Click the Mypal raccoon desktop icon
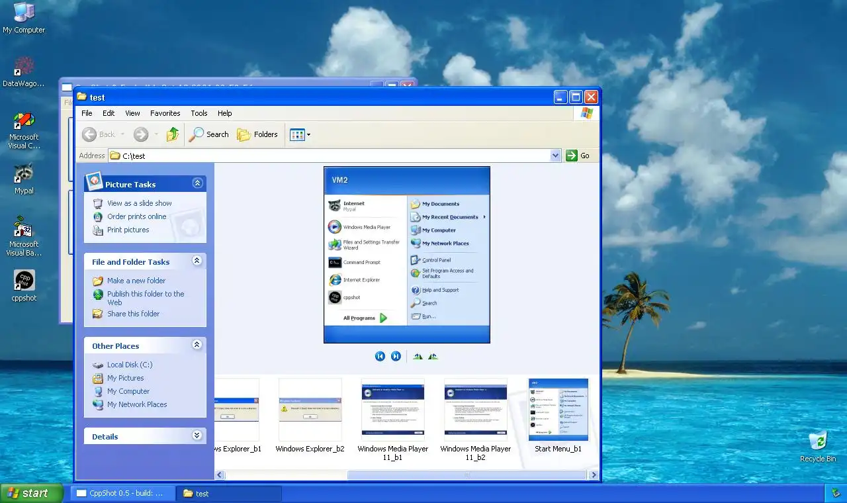 pos(24,179)
